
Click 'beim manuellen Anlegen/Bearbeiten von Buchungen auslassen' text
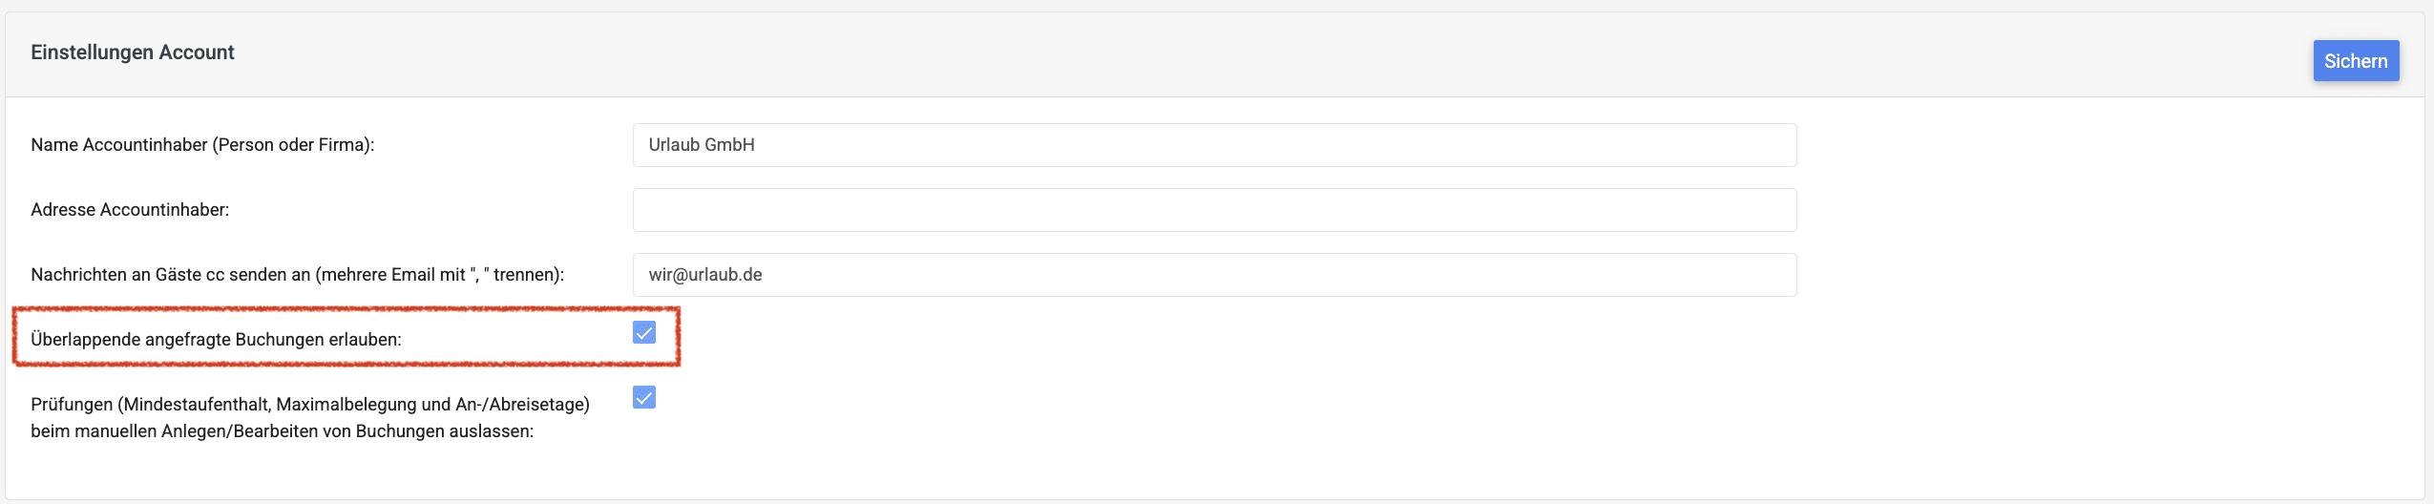coord(282,431)
